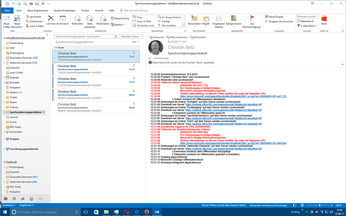346x216 pixels.
Task: Launch Microsoft Edge from the taskbar
Action: click(137, 212)
